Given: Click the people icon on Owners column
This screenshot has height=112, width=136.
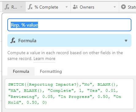Looking at the screenshot, I should [75, 7].
